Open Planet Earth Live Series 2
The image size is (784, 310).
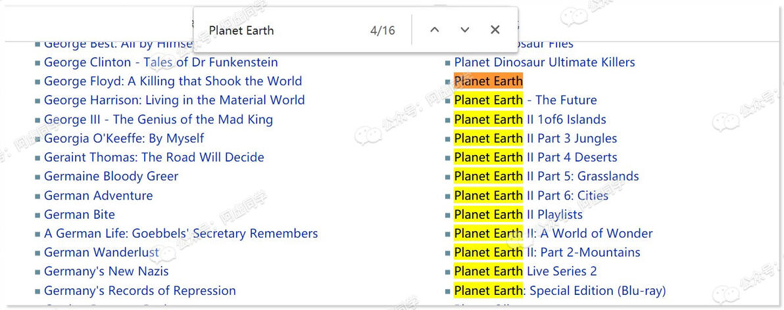click(526, 271)
